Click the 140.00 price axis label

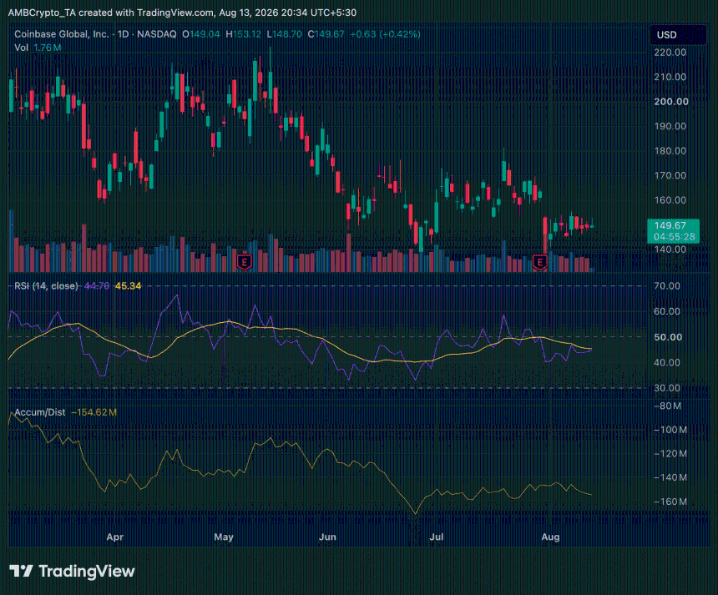[x=670, y=250]
